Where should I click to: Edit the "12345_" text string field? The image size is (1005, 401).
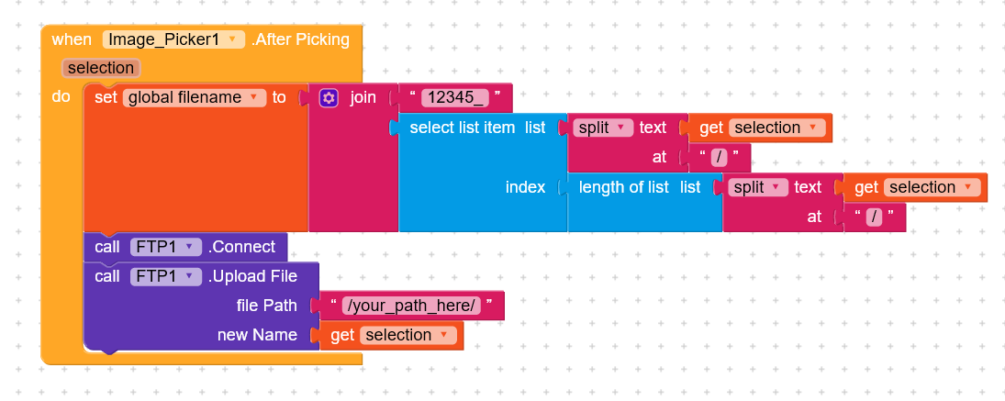tap(455, 97)
